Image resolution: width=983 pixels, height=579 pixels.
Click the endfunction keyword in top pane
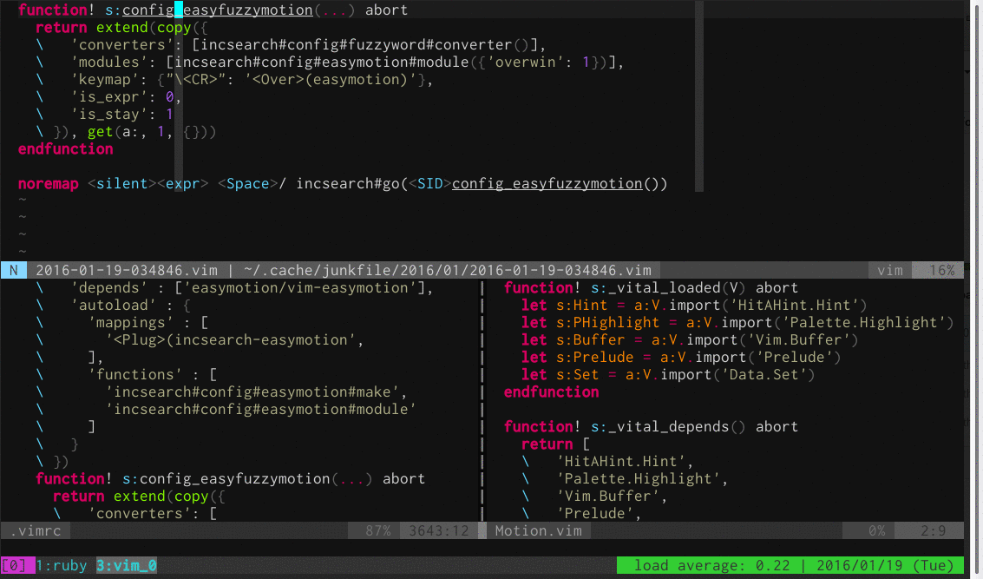tap(64, 148)
